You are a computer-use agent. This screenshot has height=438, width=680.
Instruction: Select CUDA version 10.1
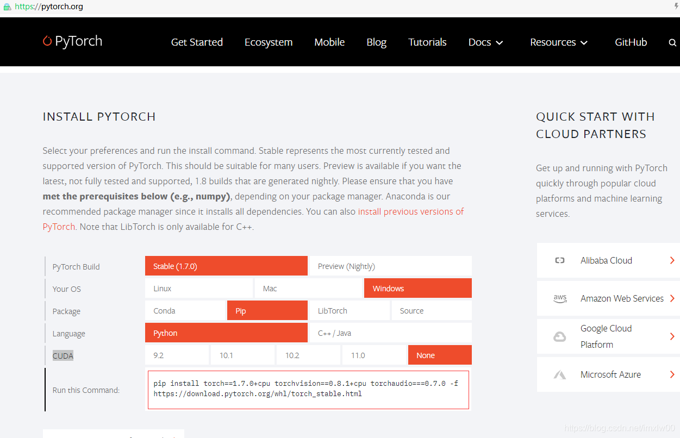(242, 355)
